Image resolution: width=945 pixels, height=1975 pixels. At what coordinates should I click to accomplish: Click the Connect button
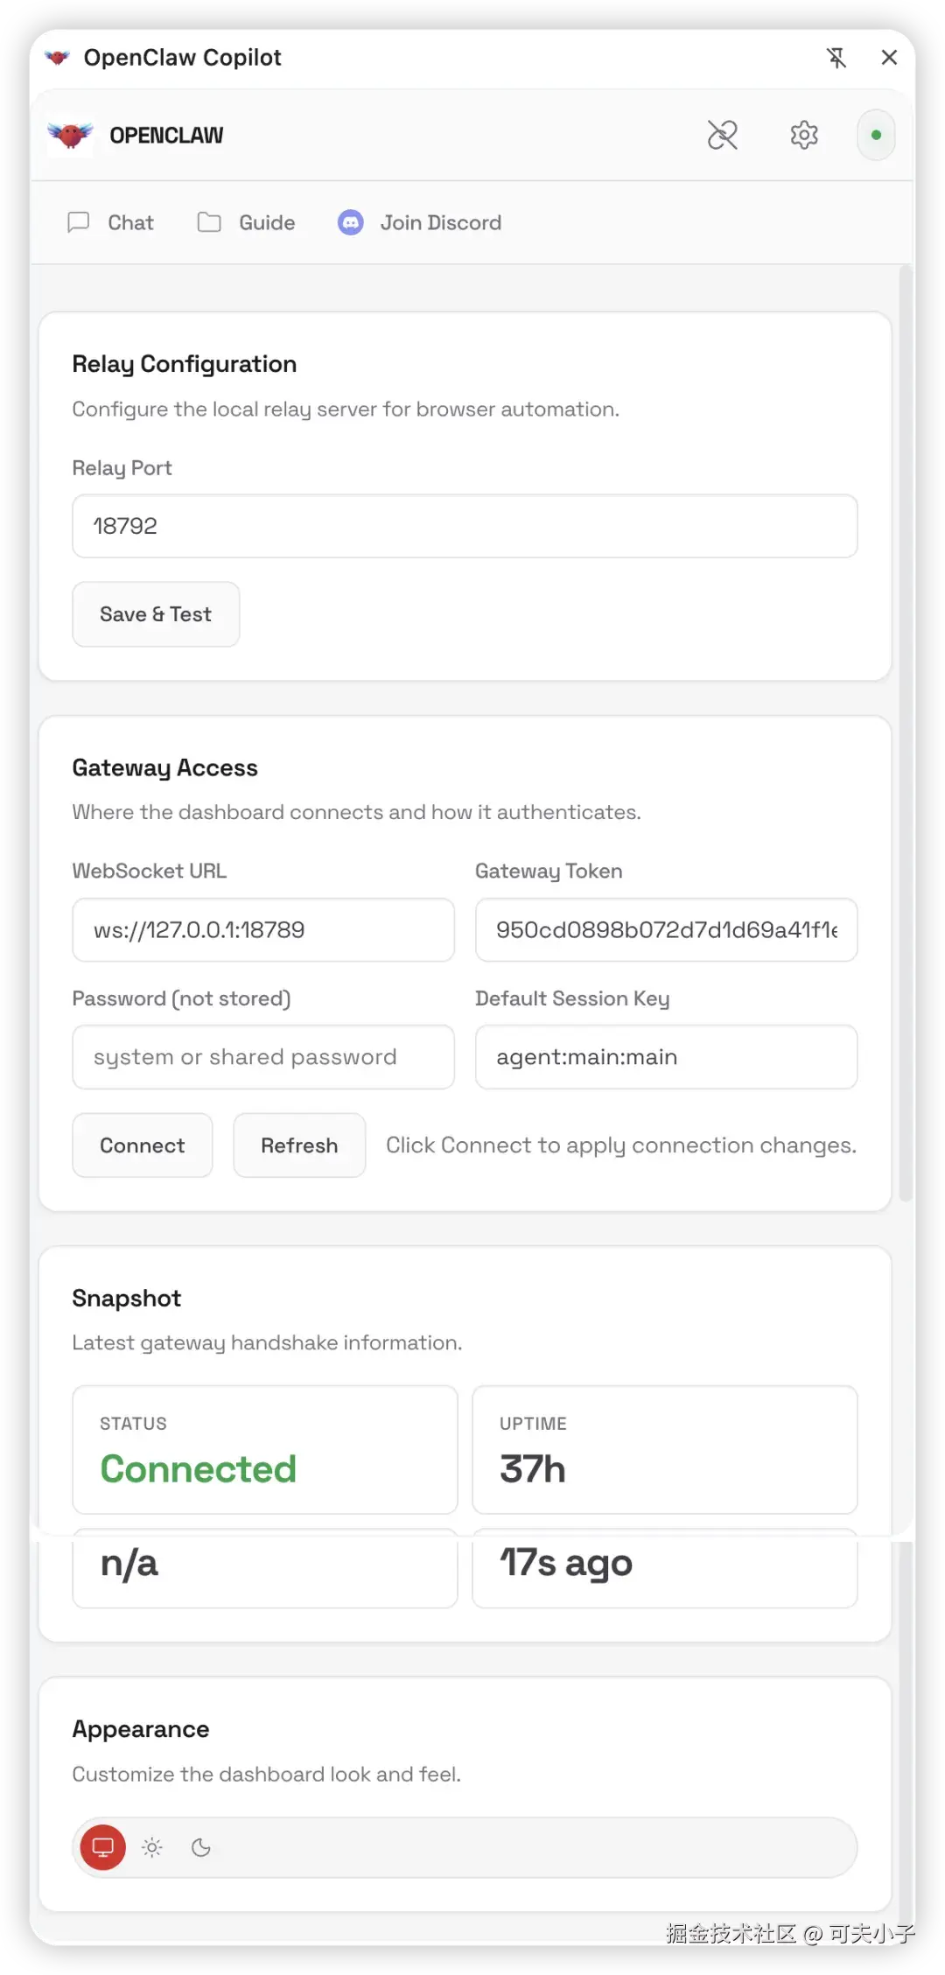click(142, 1145)
